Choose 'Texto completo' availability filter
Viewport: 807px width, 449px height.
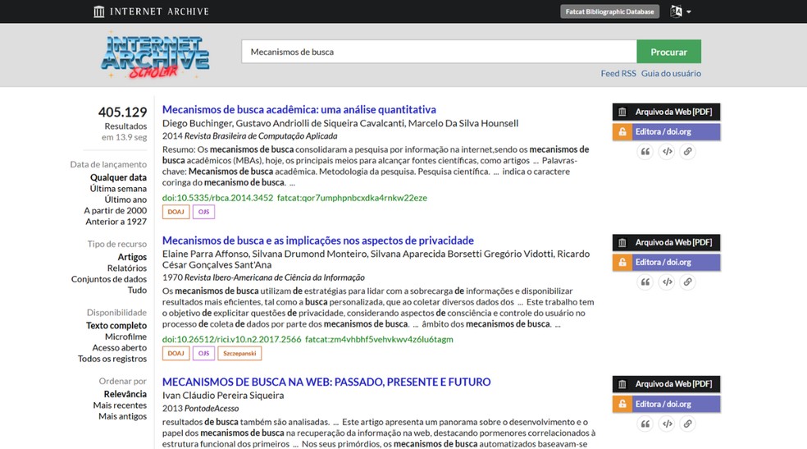coord(116,325)
